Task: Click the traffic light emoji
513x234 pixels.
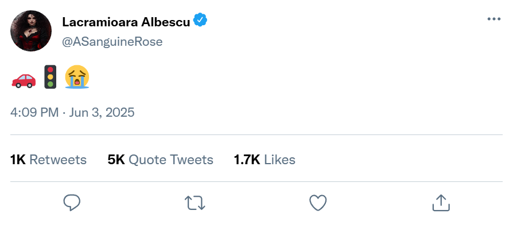Action: click(50, 77)
